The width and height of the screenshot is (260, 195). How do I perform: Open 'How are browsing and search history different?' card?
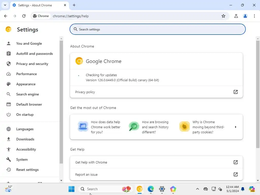[x=149, y=127]
